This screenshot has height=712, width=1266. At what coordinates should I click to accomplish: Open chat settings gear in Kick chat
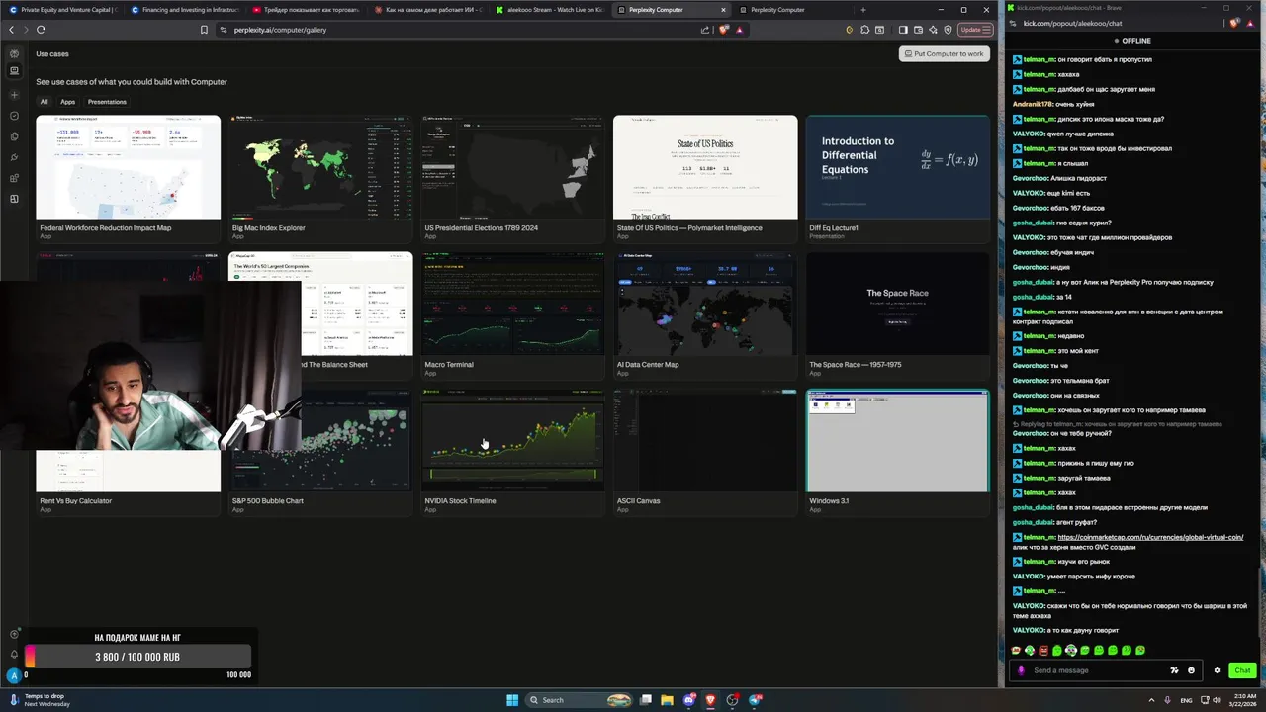tap(1217, 670)
